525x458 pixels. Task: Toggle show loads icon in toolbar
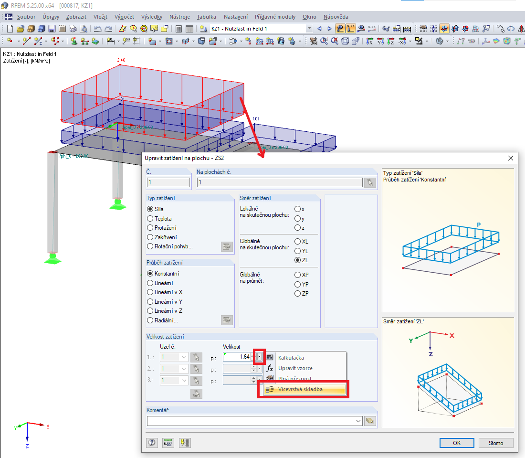[340, 29]
